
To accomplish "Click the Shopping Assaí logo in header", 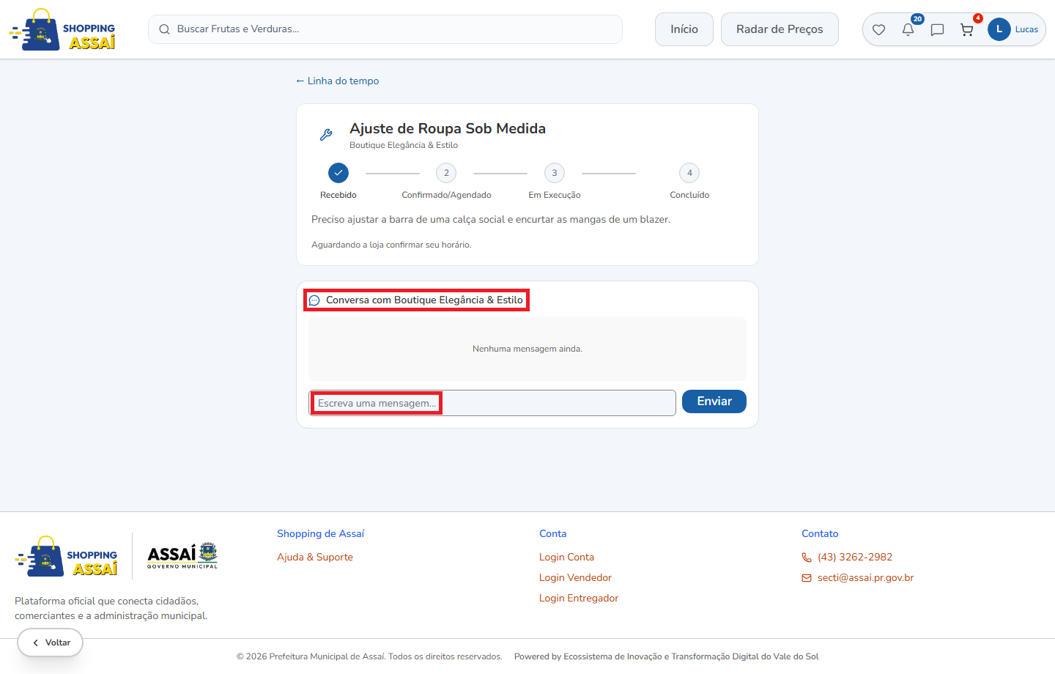I will [62, 30].
